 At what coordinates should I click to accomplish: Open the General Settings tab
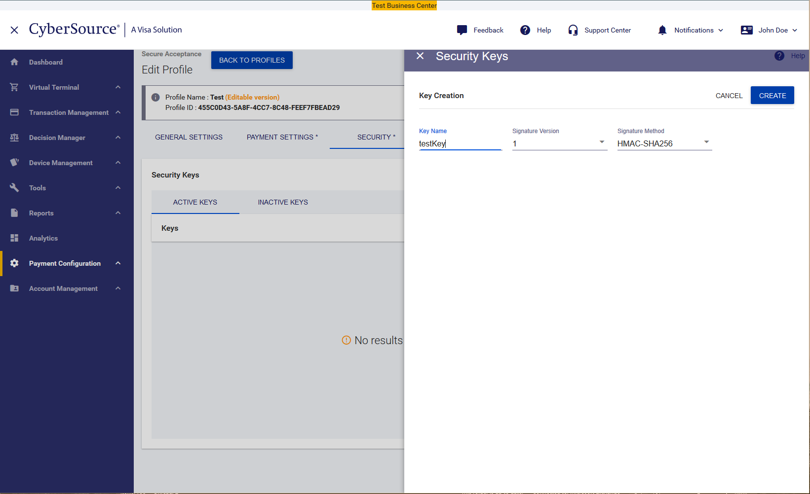[x=189, y=137]
